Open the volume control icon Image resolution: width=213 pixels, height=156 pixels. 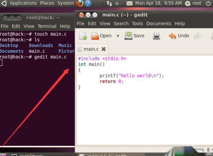118,3
